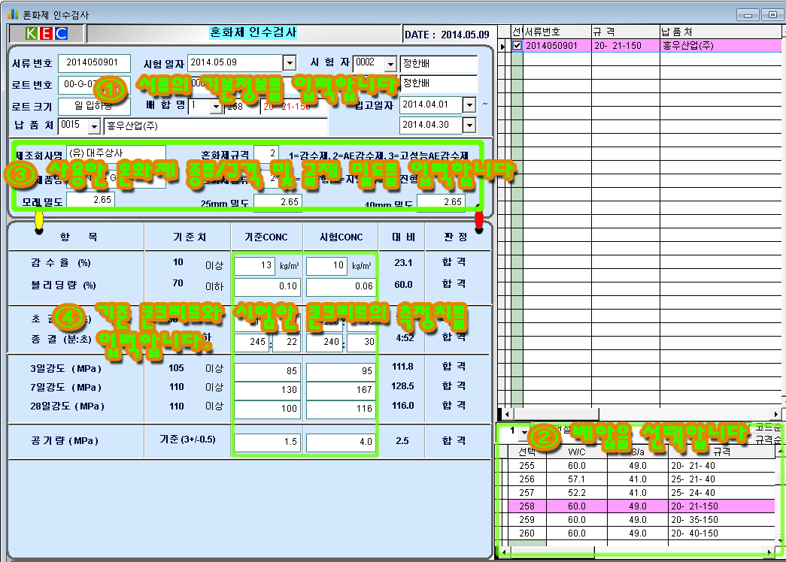Open the 시험일자 date dropdown
The image size is (786, 562).
(290, 63)
